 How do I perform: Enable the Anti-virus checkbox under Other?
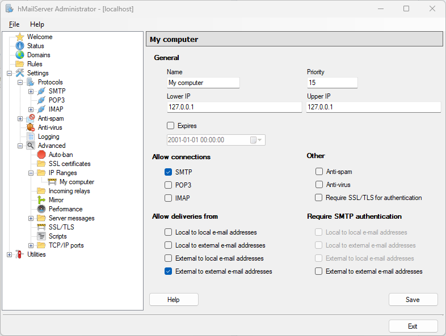319,185
